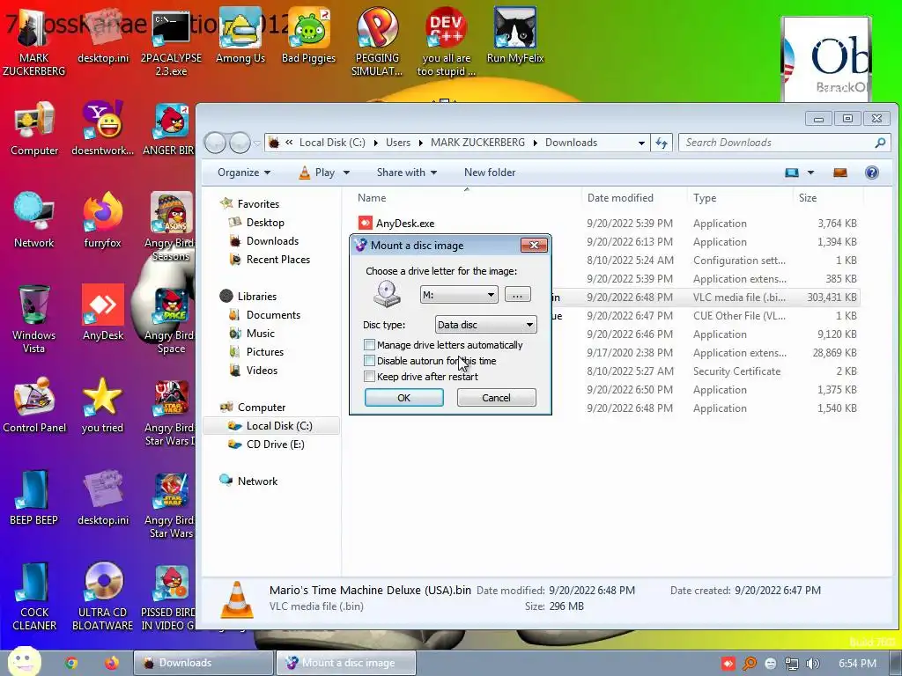The width and height of the screenshot is (902, 676).
Task: Click New folder button
Action: (x=490, y=173)
